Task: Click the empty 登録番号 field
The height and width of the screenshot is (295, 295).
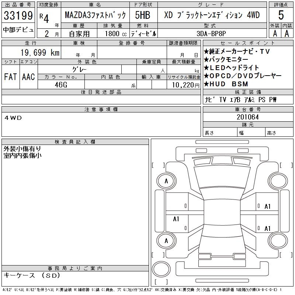Action: point(132,52)
